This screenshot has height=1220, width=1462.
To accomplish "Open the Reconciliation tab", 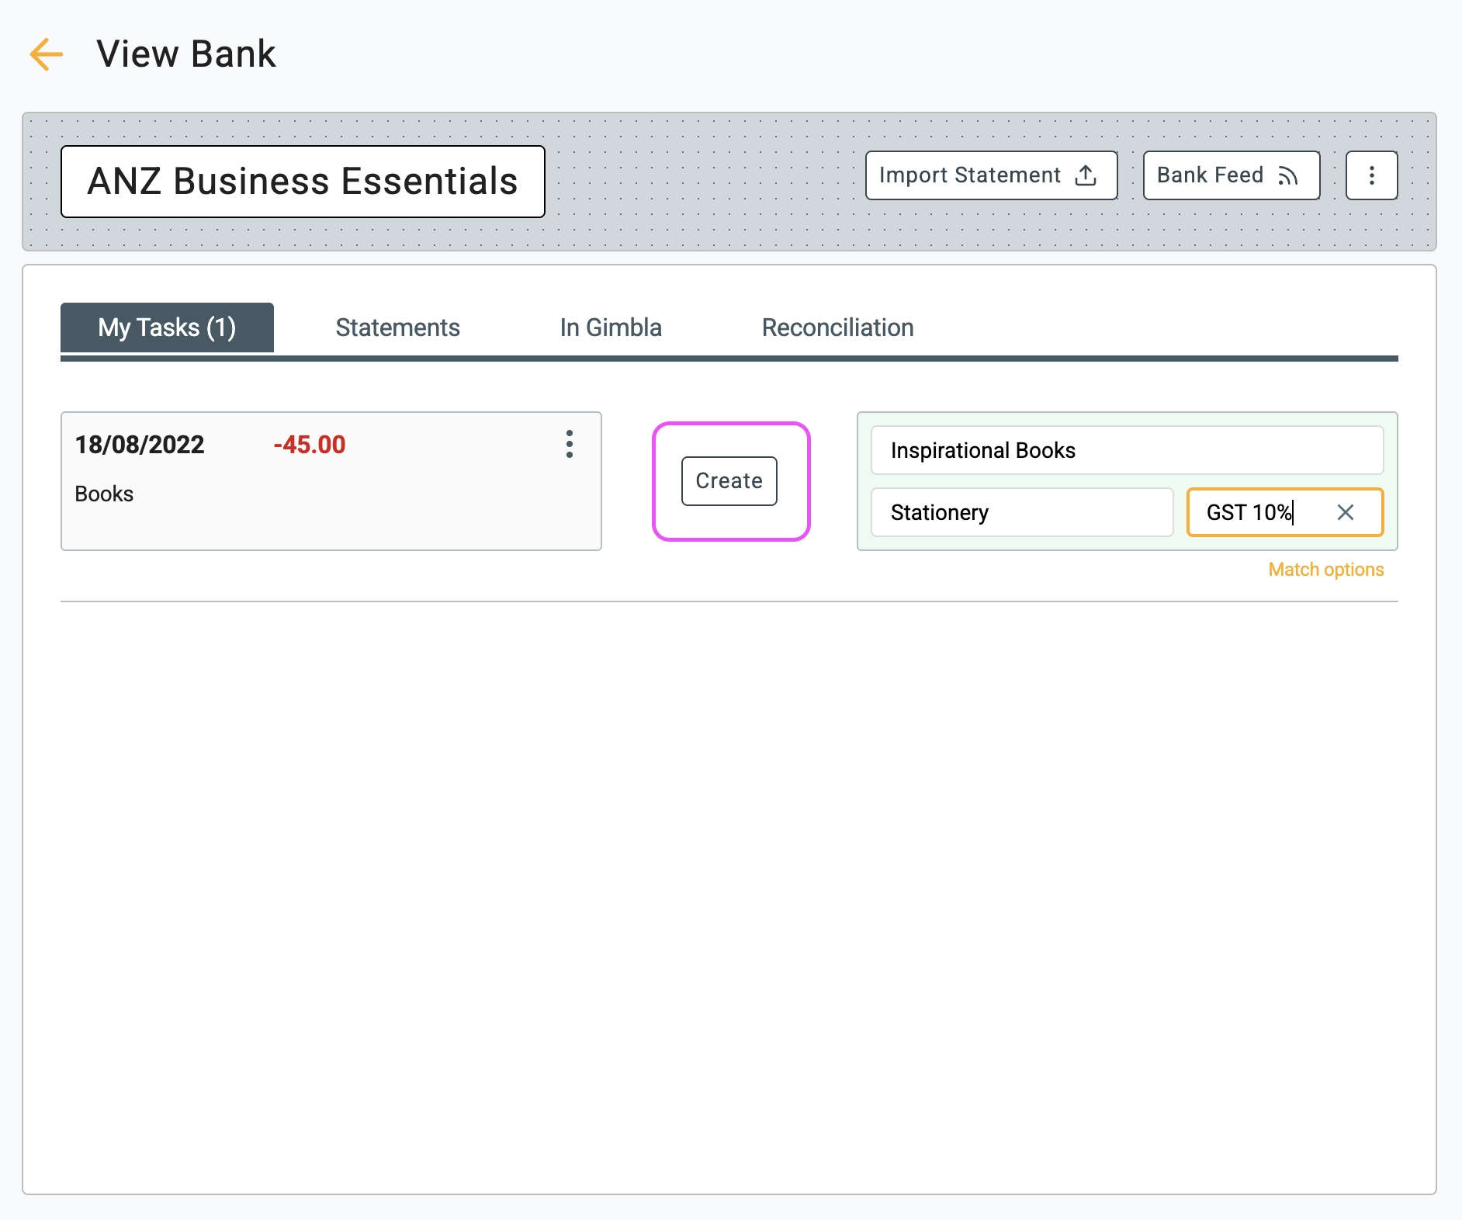I will tap(837, 328).
